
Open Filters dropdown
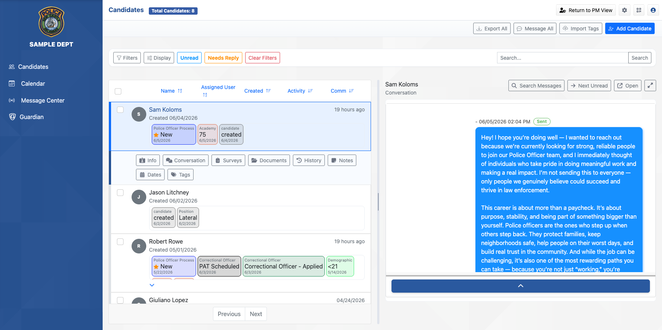[x=127, y=58]
